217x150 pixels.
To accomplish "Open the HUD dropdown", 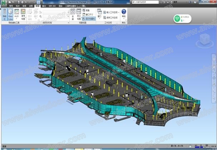I will click(x=17, y=17).
